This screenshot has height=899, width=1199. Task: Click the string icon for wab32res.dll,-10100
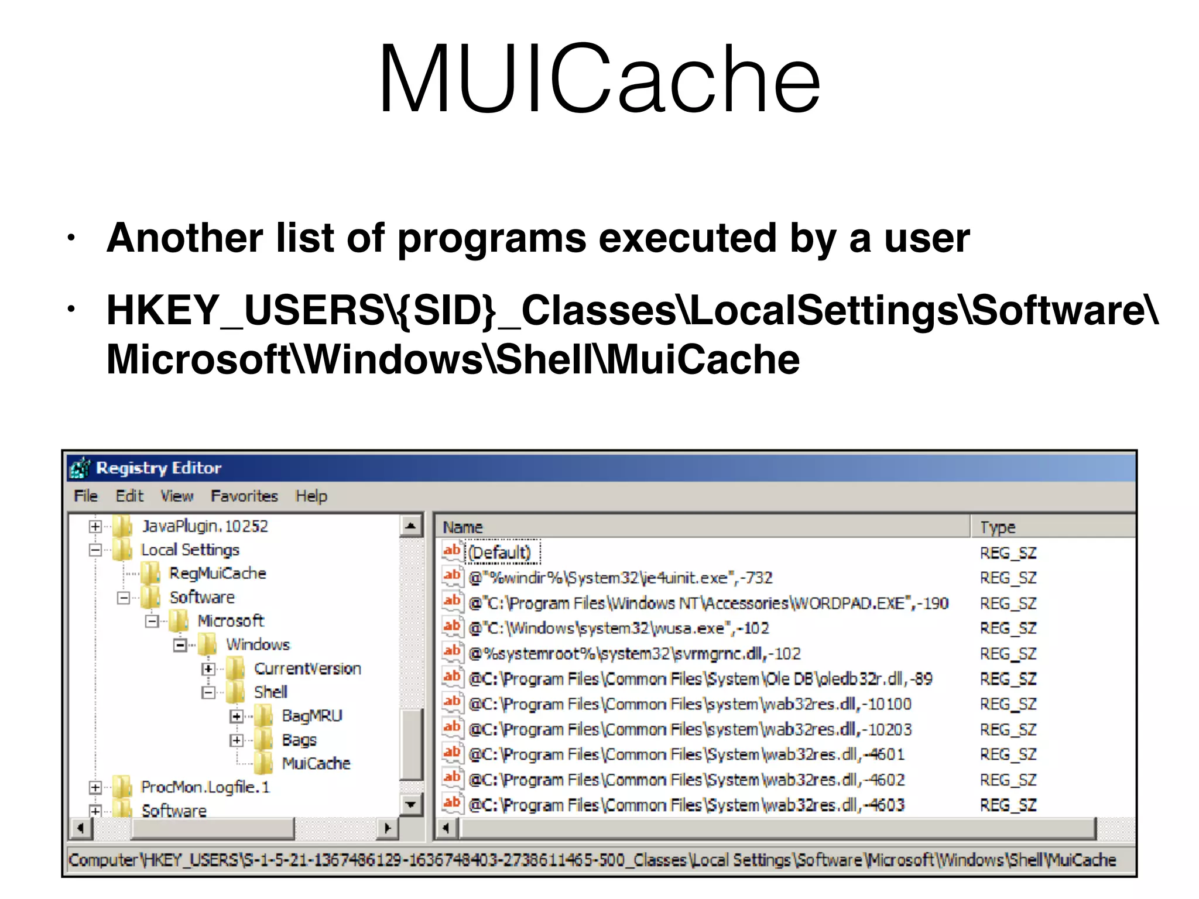pos(453,704)
